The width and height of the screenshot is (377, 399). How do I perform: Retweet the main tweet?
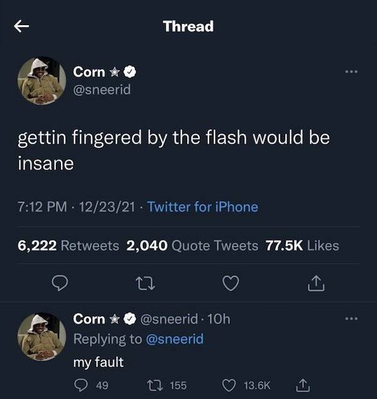coord(145,284)
